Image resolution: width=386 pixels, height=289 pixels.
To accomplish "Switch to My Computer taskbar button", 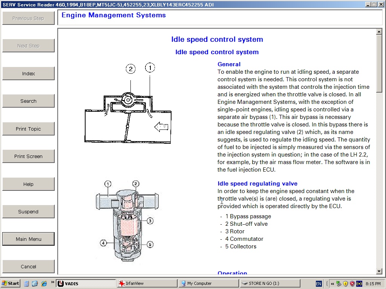I will click(208, 283).
